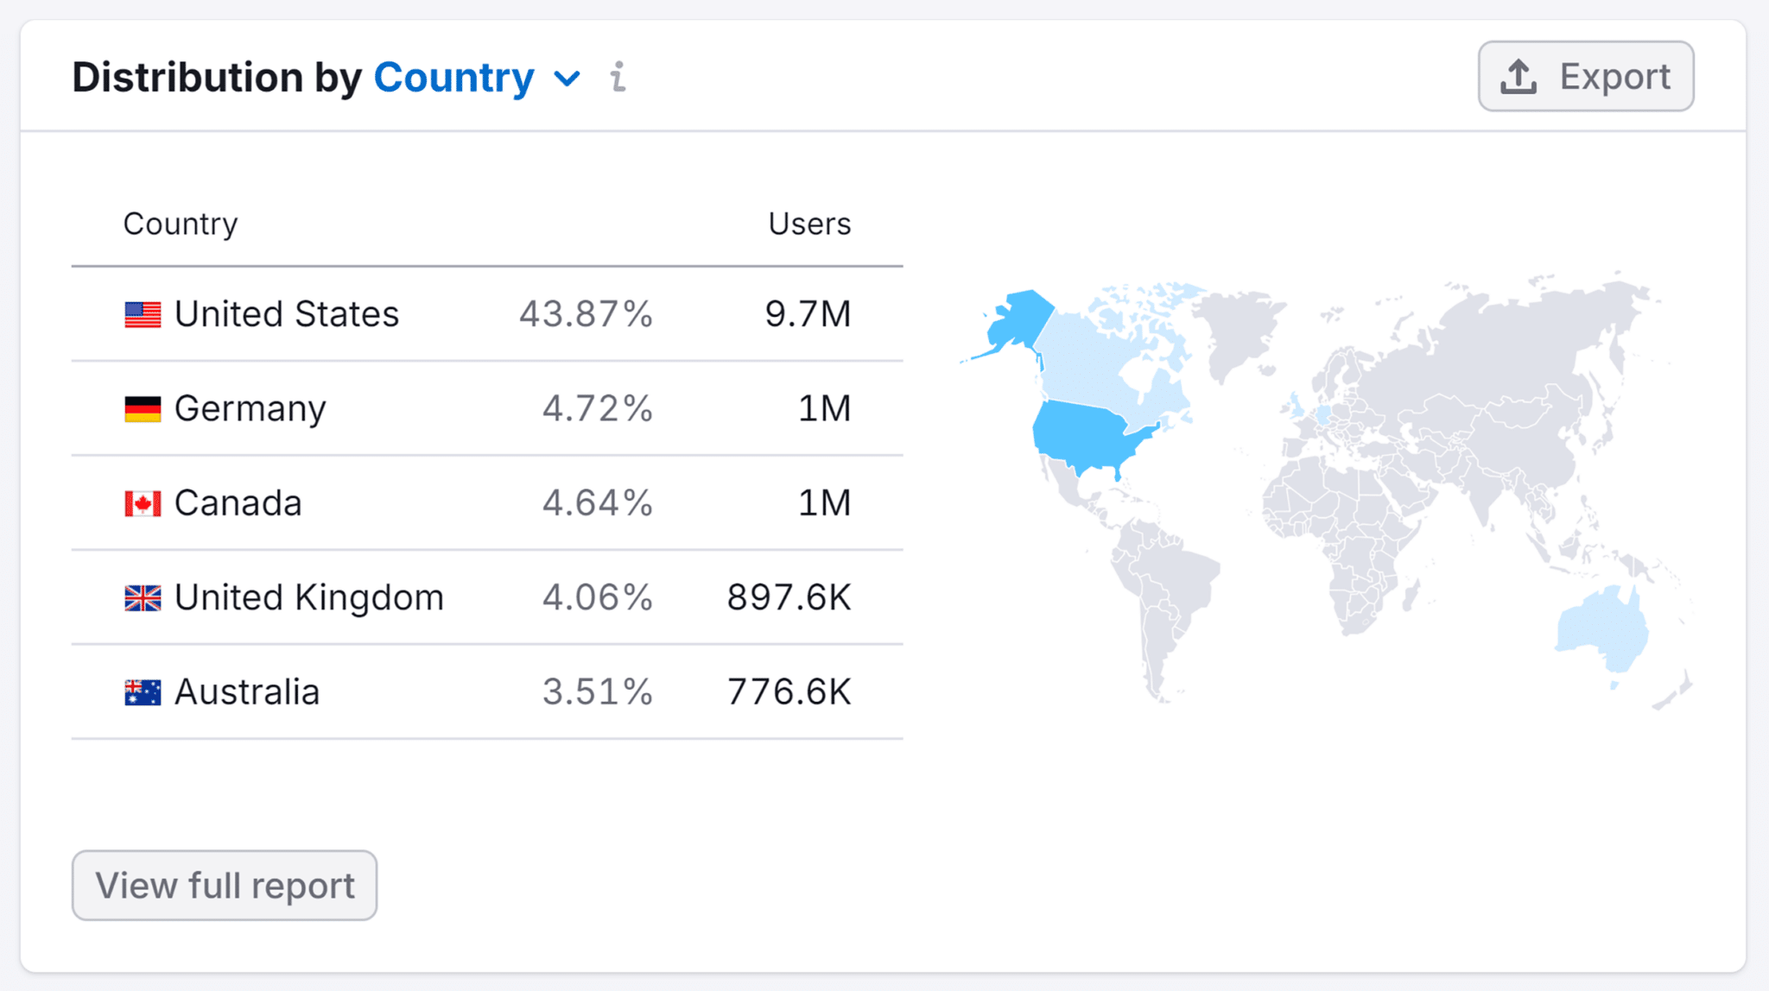Viewport: 1769px width, 991px height.
Task: Click the Germany flag icon
Action: (x=143, y=409)
